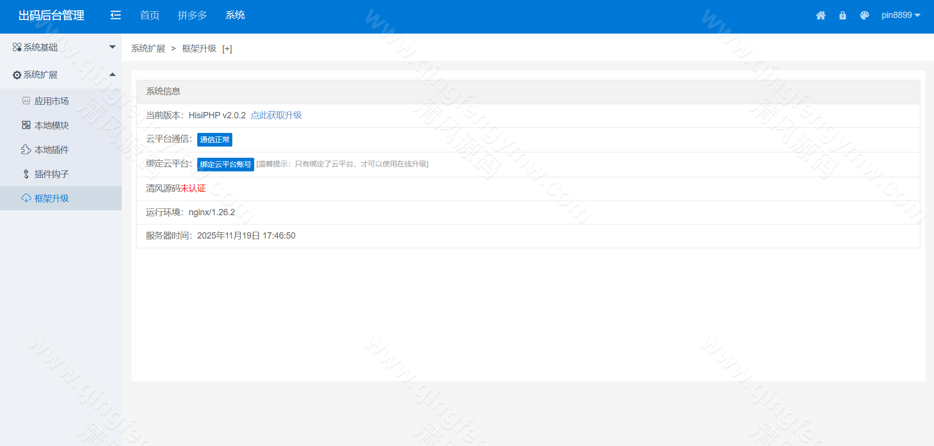Click the 出码后台管理 logo title
This screenshot has width=934, height=446.
coord(52,16)
